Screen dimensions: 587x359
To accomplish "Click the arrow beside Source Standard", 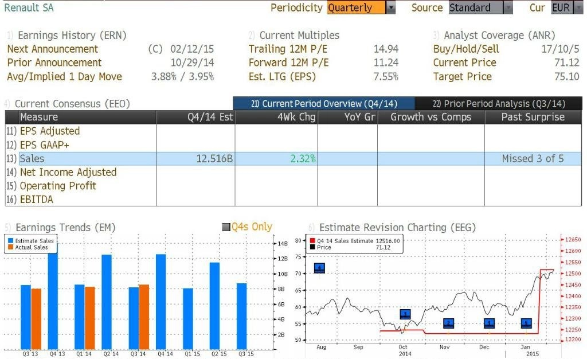I will pos(508,8).
